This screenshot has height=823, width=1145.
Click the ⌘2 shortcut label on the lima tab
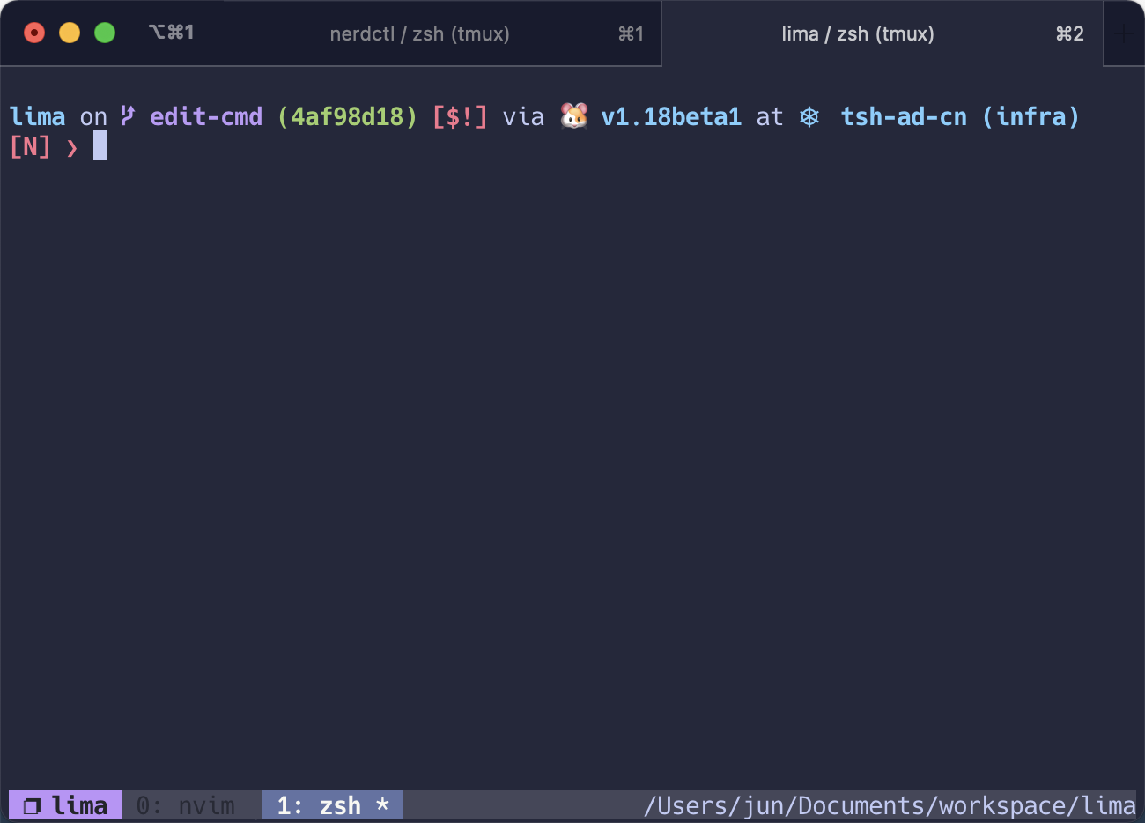1069,33
